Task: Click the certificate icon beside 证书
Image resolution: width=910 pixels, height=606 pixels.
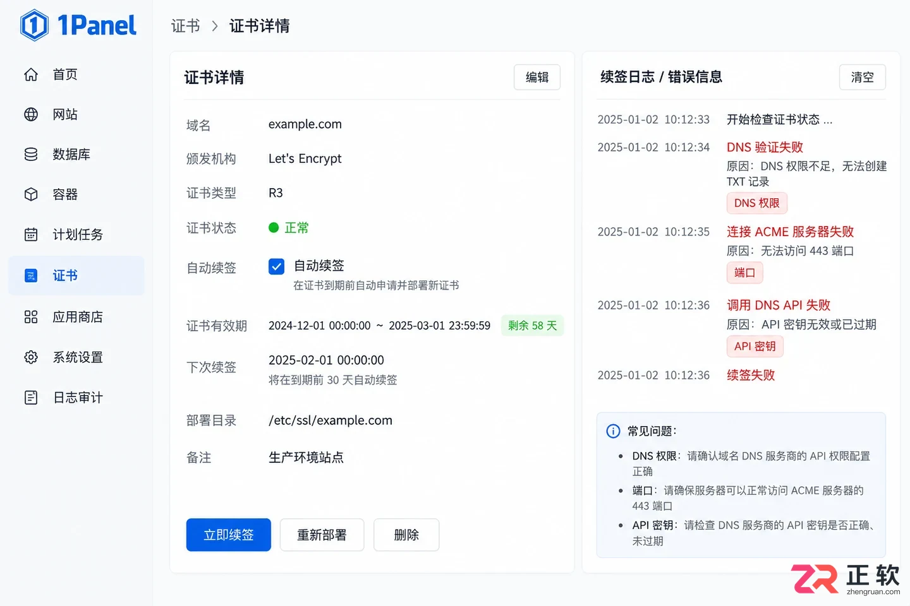Action: (x=31, y=275)
